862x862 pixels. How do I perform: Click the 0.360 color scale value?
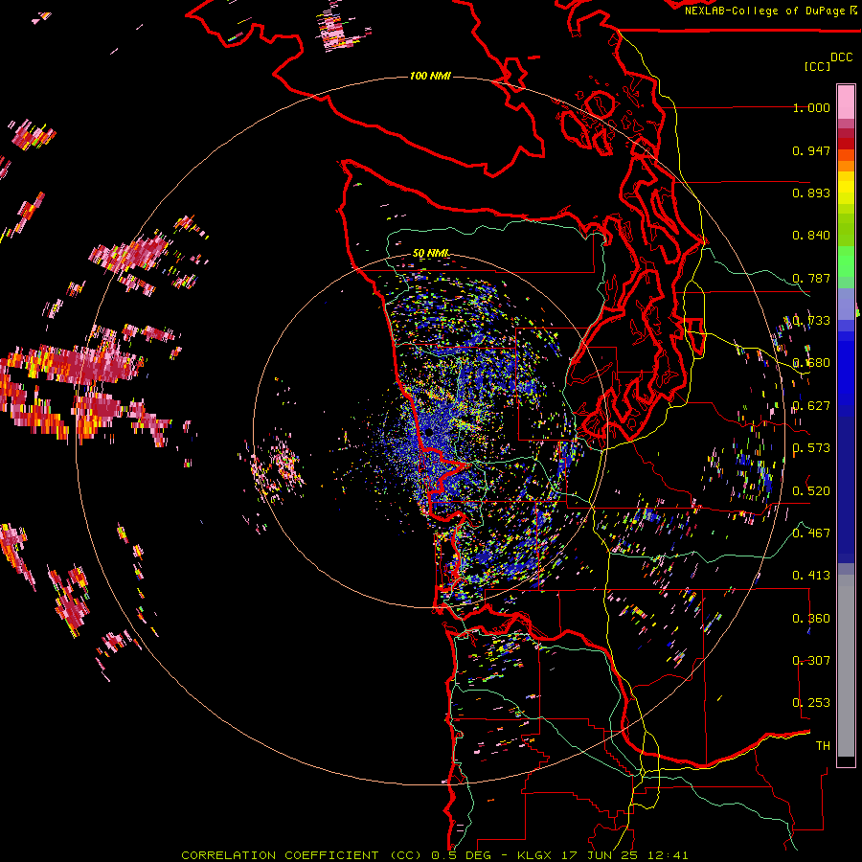pos(811,619)
